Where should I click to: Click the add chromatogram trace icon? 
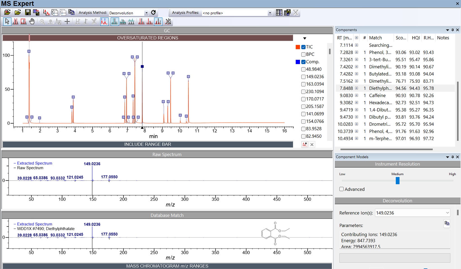coord(304,145)
